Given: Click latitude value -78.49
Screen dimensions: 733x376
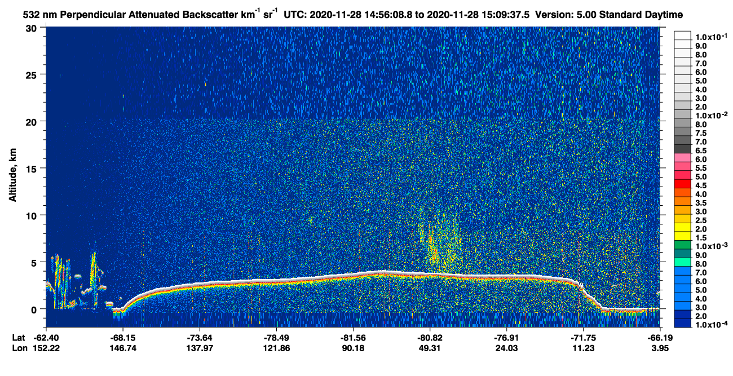Looking at the screenshot, I should coord(276,338).
